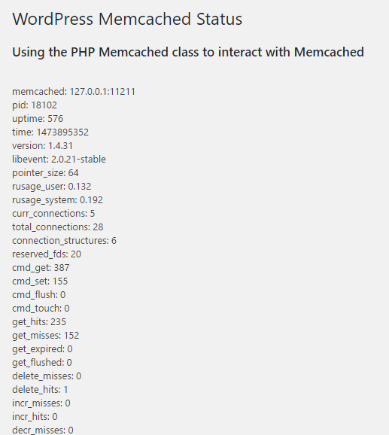Click the get_misses 152 entry
Screen dimensions: 389x435
pyautogui.click(x=46, y=336)
